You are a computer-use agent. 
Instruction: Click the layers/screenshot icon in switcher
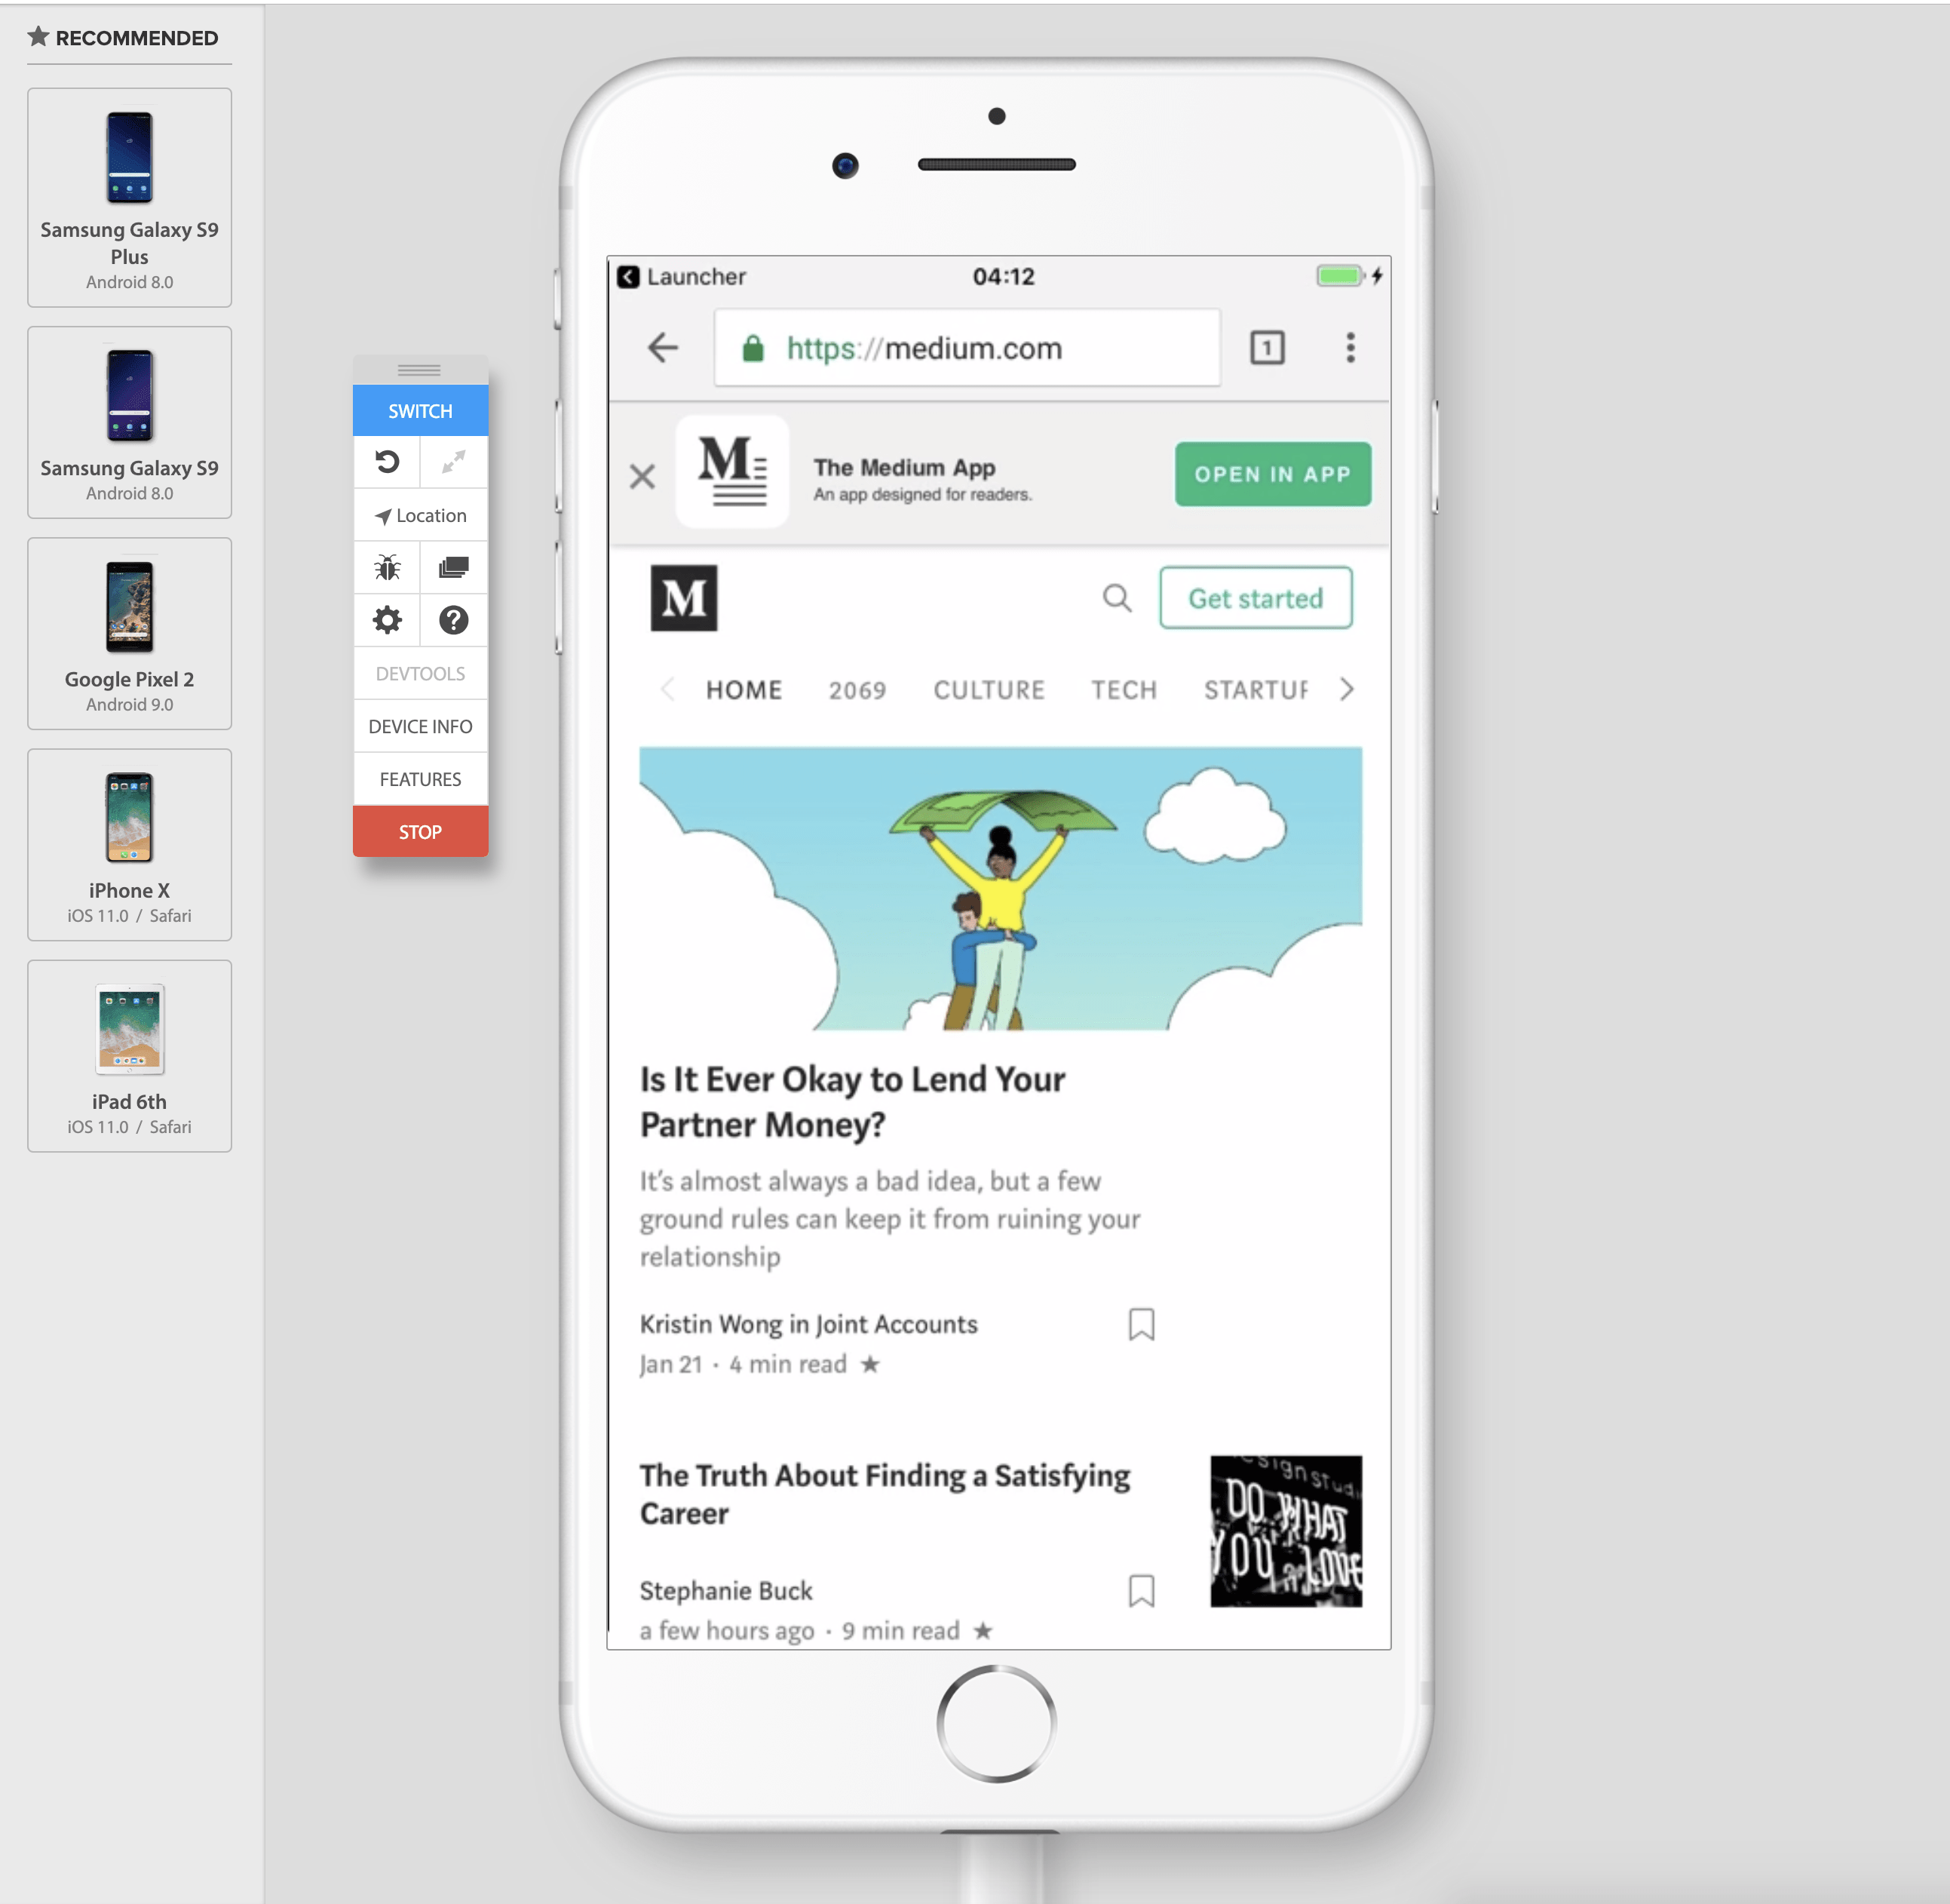tap(452, 567)
